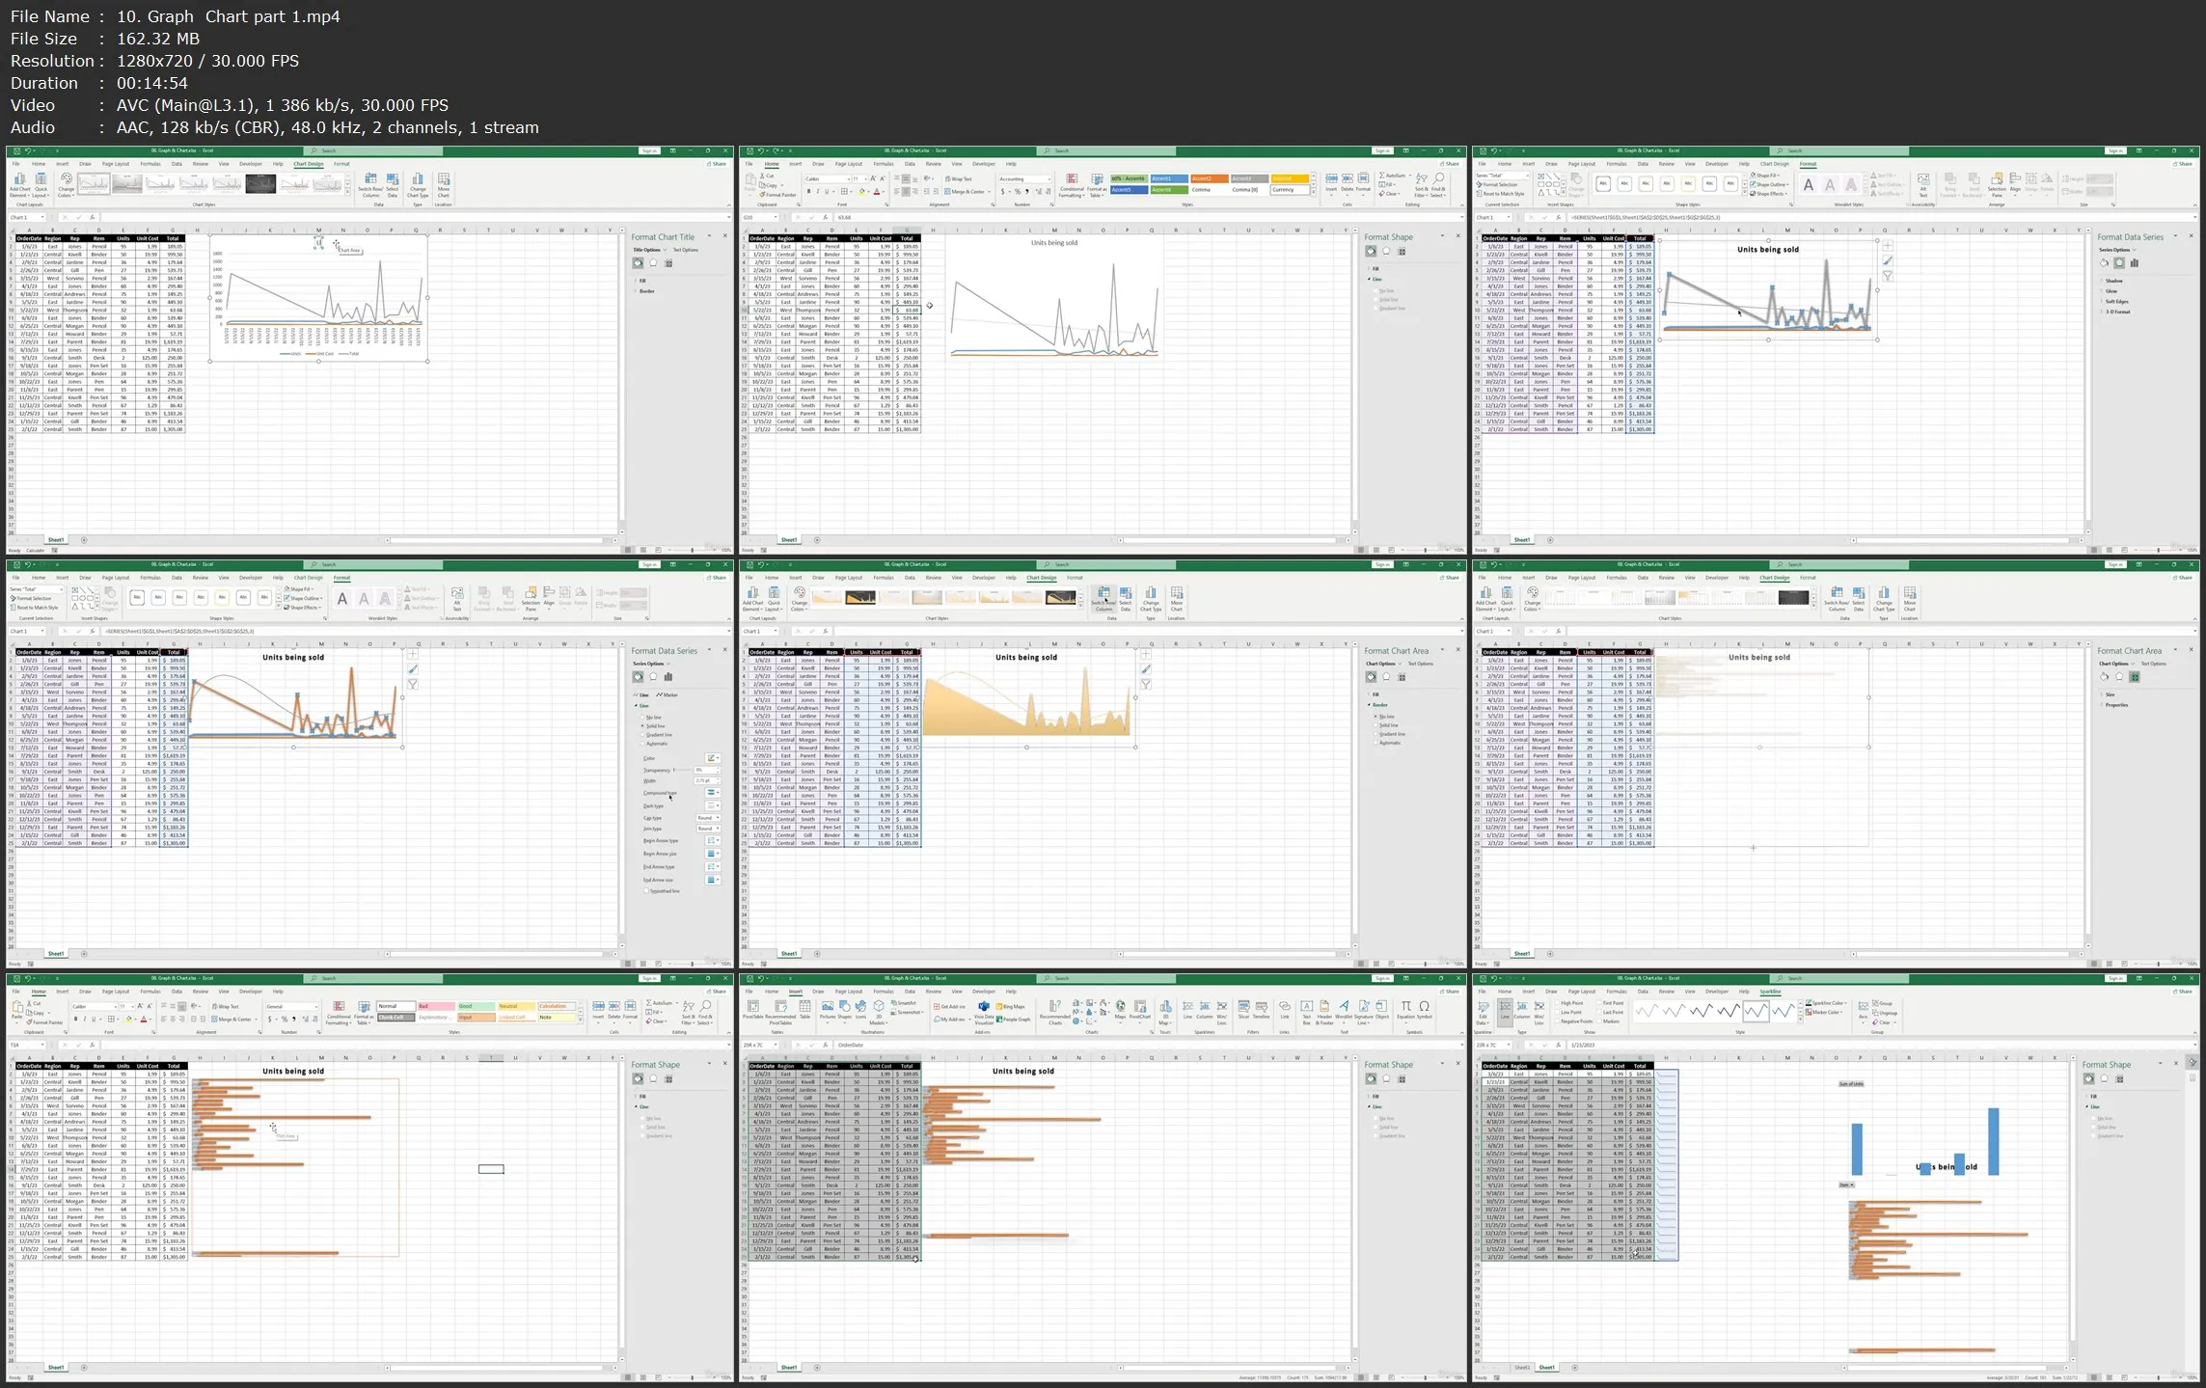The image size is (2206, 1388).
Task: Expand the Shadow section in Format Data Series
Action: pyautogui.click(x=2111, y=281)
